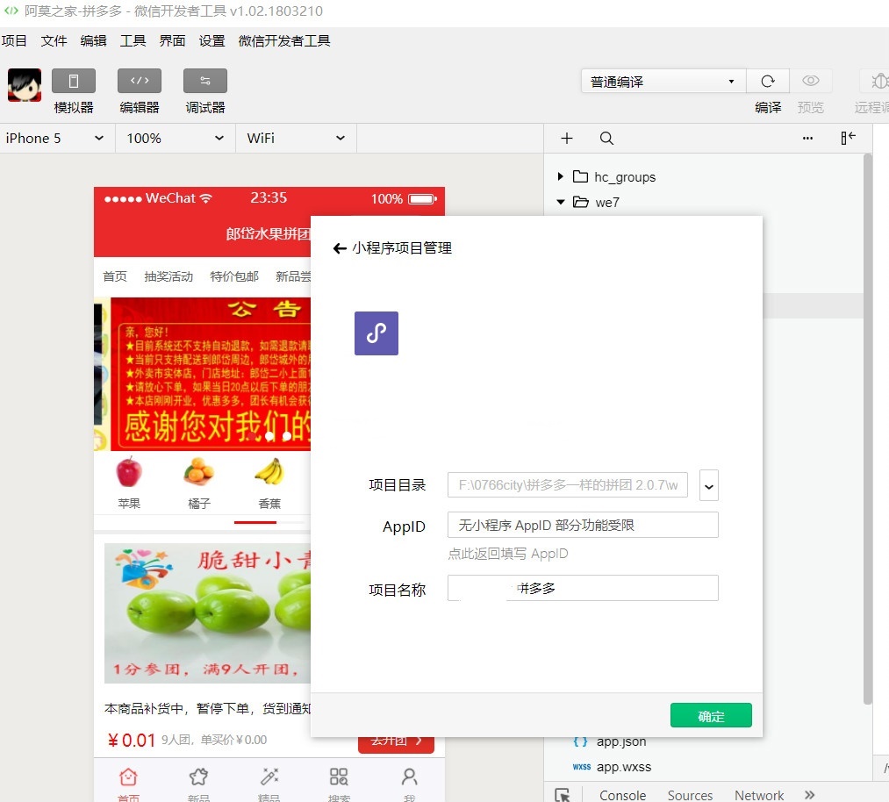
Task: Click the AppID input field
Action: (583, 525)
